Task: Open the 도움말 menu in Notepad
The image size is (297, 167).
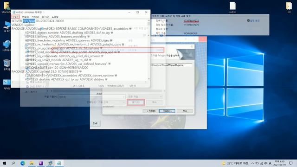Action: pyautogui.click(x=55, y=17)
